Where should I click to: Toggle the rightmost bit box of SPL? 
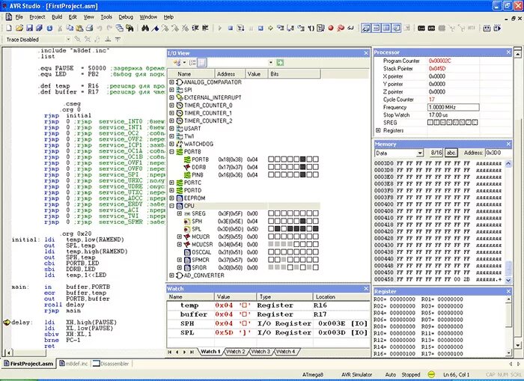coord(315,228)
